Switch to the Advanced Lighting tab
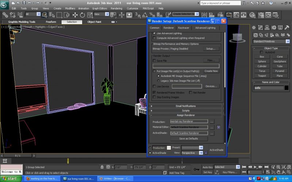This screenshot has width=292, height=182. pyautogui.click(x=205, y=28)
